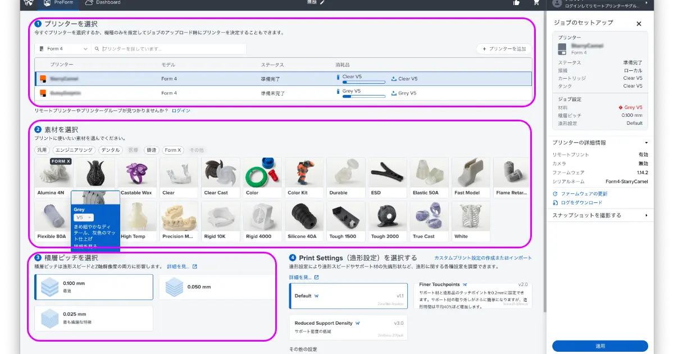Click the main page vertical scrollbar
674x354 pixels.
pos(544,163)
